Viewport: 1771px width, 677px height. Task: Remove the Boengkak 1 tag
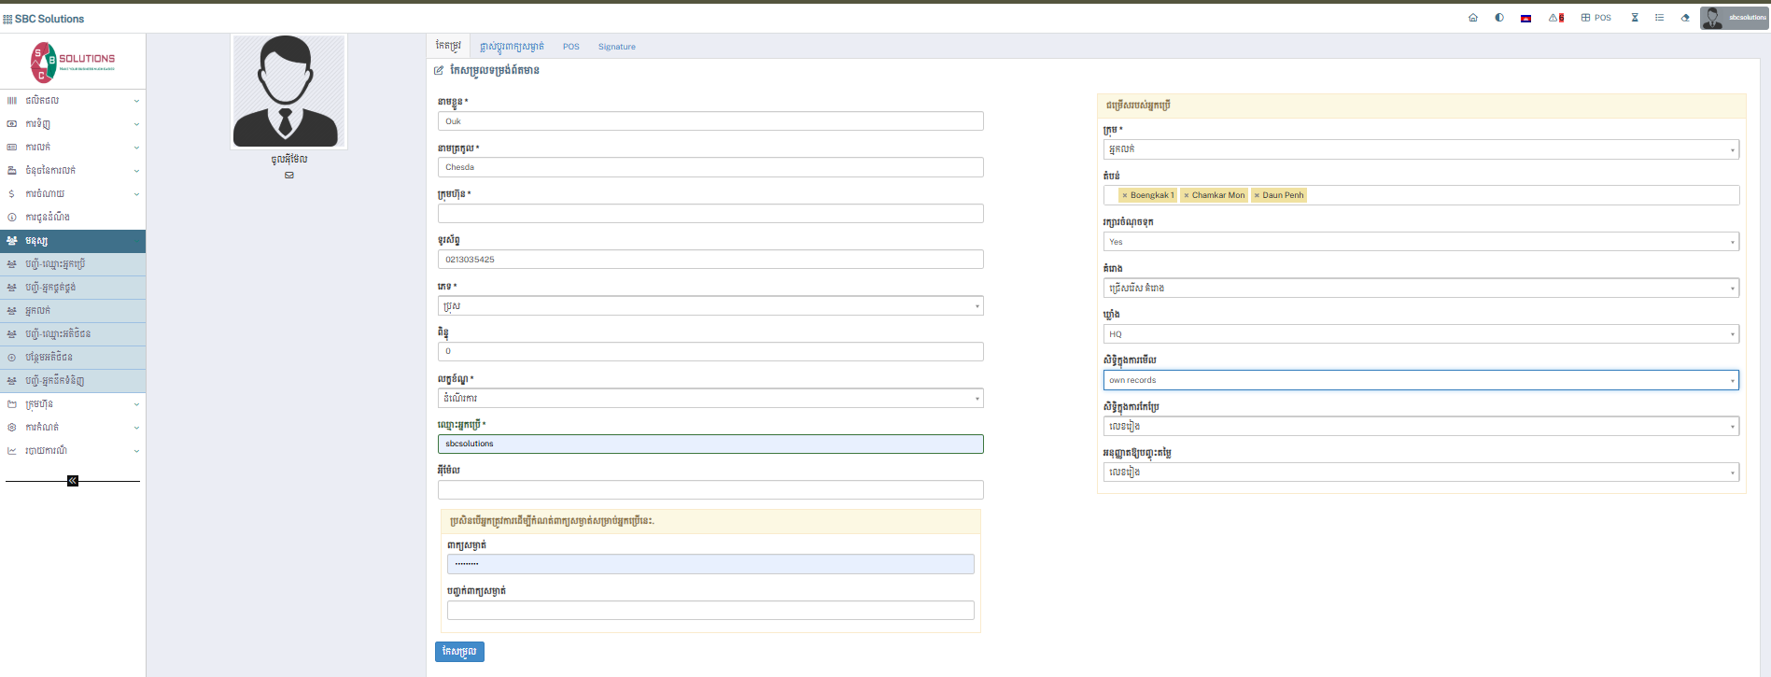pyautogui.click(x=1125, y=195)
